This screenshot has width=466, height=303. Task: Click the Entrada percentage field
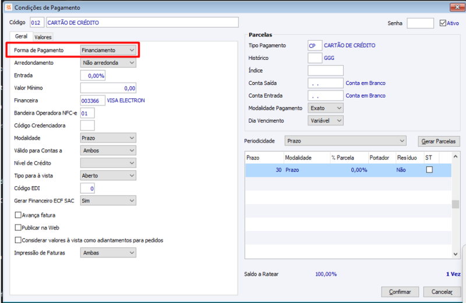(x=93, y=76)
